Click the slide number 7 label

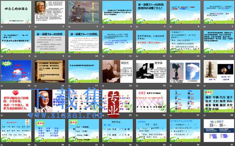point(233,26)
